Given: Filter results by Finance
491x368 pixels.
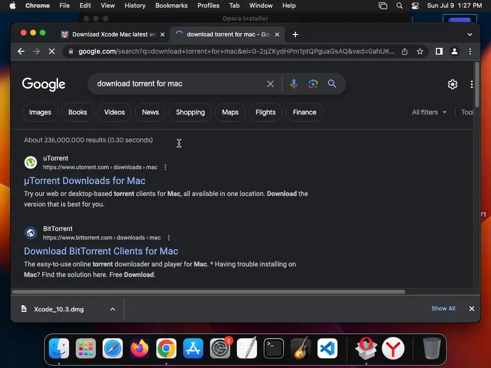Looking at the screenshot, I should [x=304, y=112].
